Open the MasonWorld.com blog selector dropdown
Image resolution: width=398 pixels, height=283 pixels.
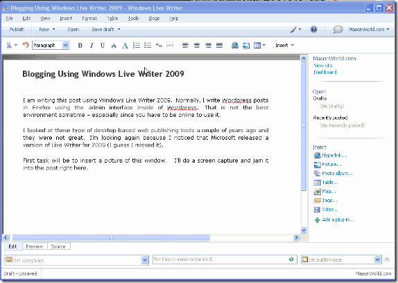tap(369, 29)
